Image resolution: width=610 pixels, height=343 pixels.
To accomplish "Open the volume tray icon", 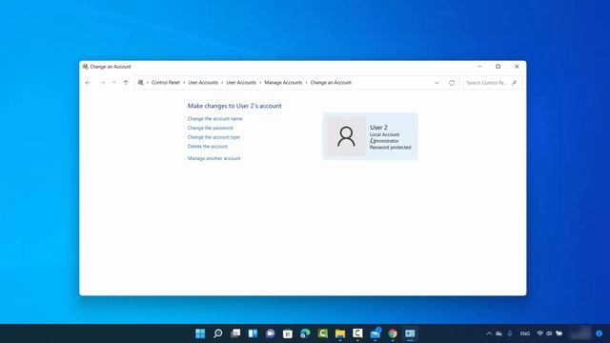I will click(549, 333).
